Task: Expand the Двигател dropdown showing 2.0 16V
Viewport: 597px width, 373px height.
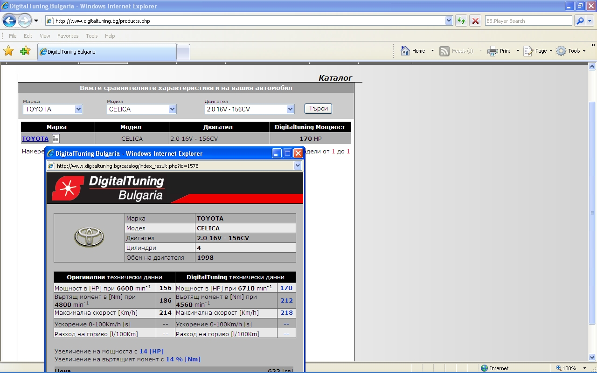Action: pyautogui.click(x=290, y=109)
